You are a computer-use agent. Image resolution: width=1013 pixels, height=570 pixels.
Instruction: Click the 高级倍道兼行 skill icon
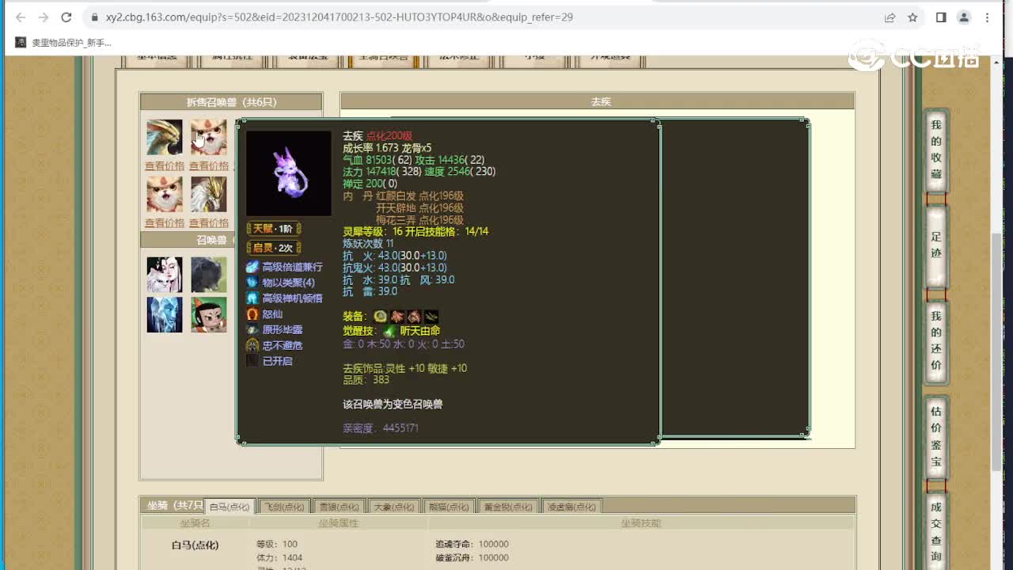252,268
